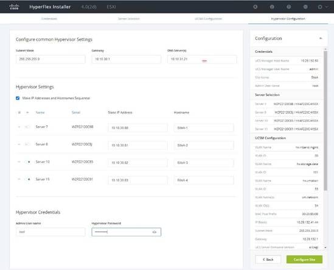Screen dimensions: 334x270
Task: Edit the Hostname field for Server 8
Action: pyautogui.click(x=204, y=145)
